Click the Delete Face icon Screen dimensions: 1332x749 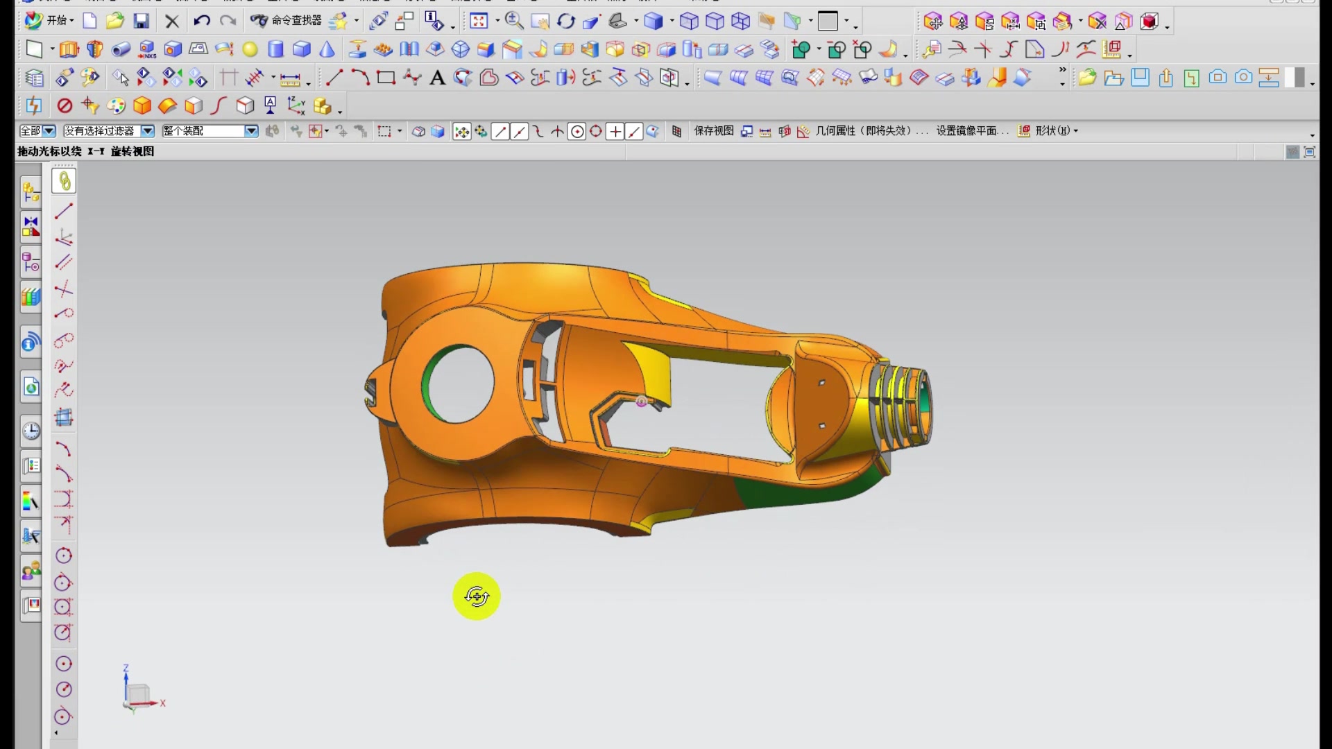(1097, 21)
